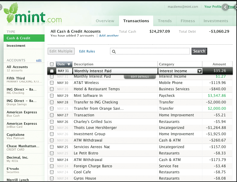Image resolution: width=237 pixels, height=182 pixels.
Task: Select ING Direct Orange Savings account
Action: 24,102
